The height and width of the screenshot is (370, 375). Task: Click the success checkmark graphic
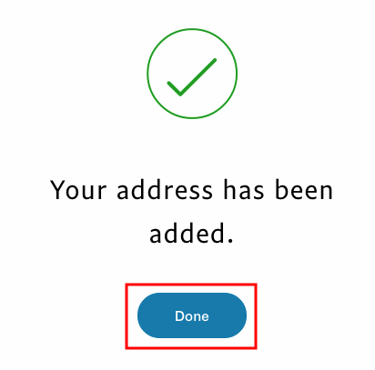coord(192,74)
